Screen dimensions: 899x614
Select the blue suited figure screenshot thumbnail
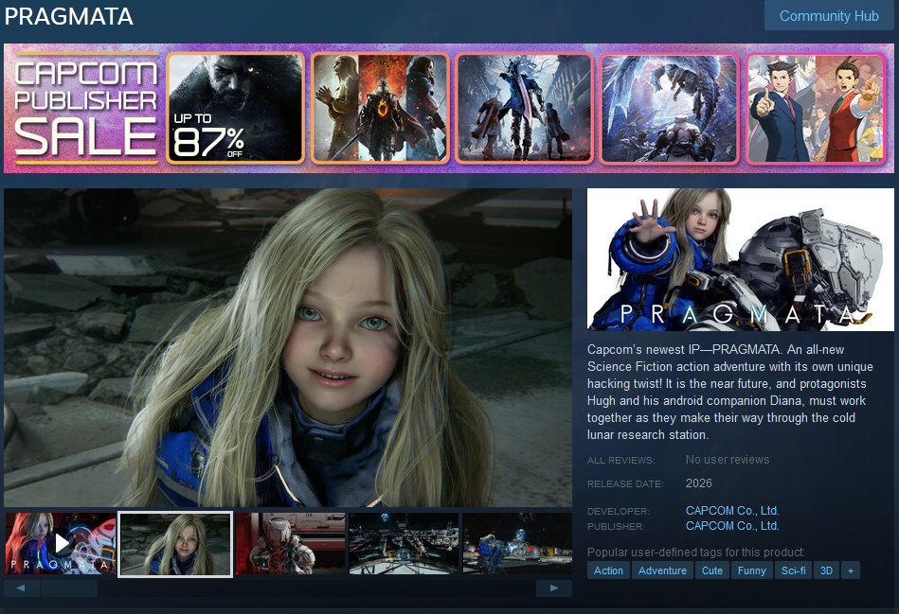point(517,544)
